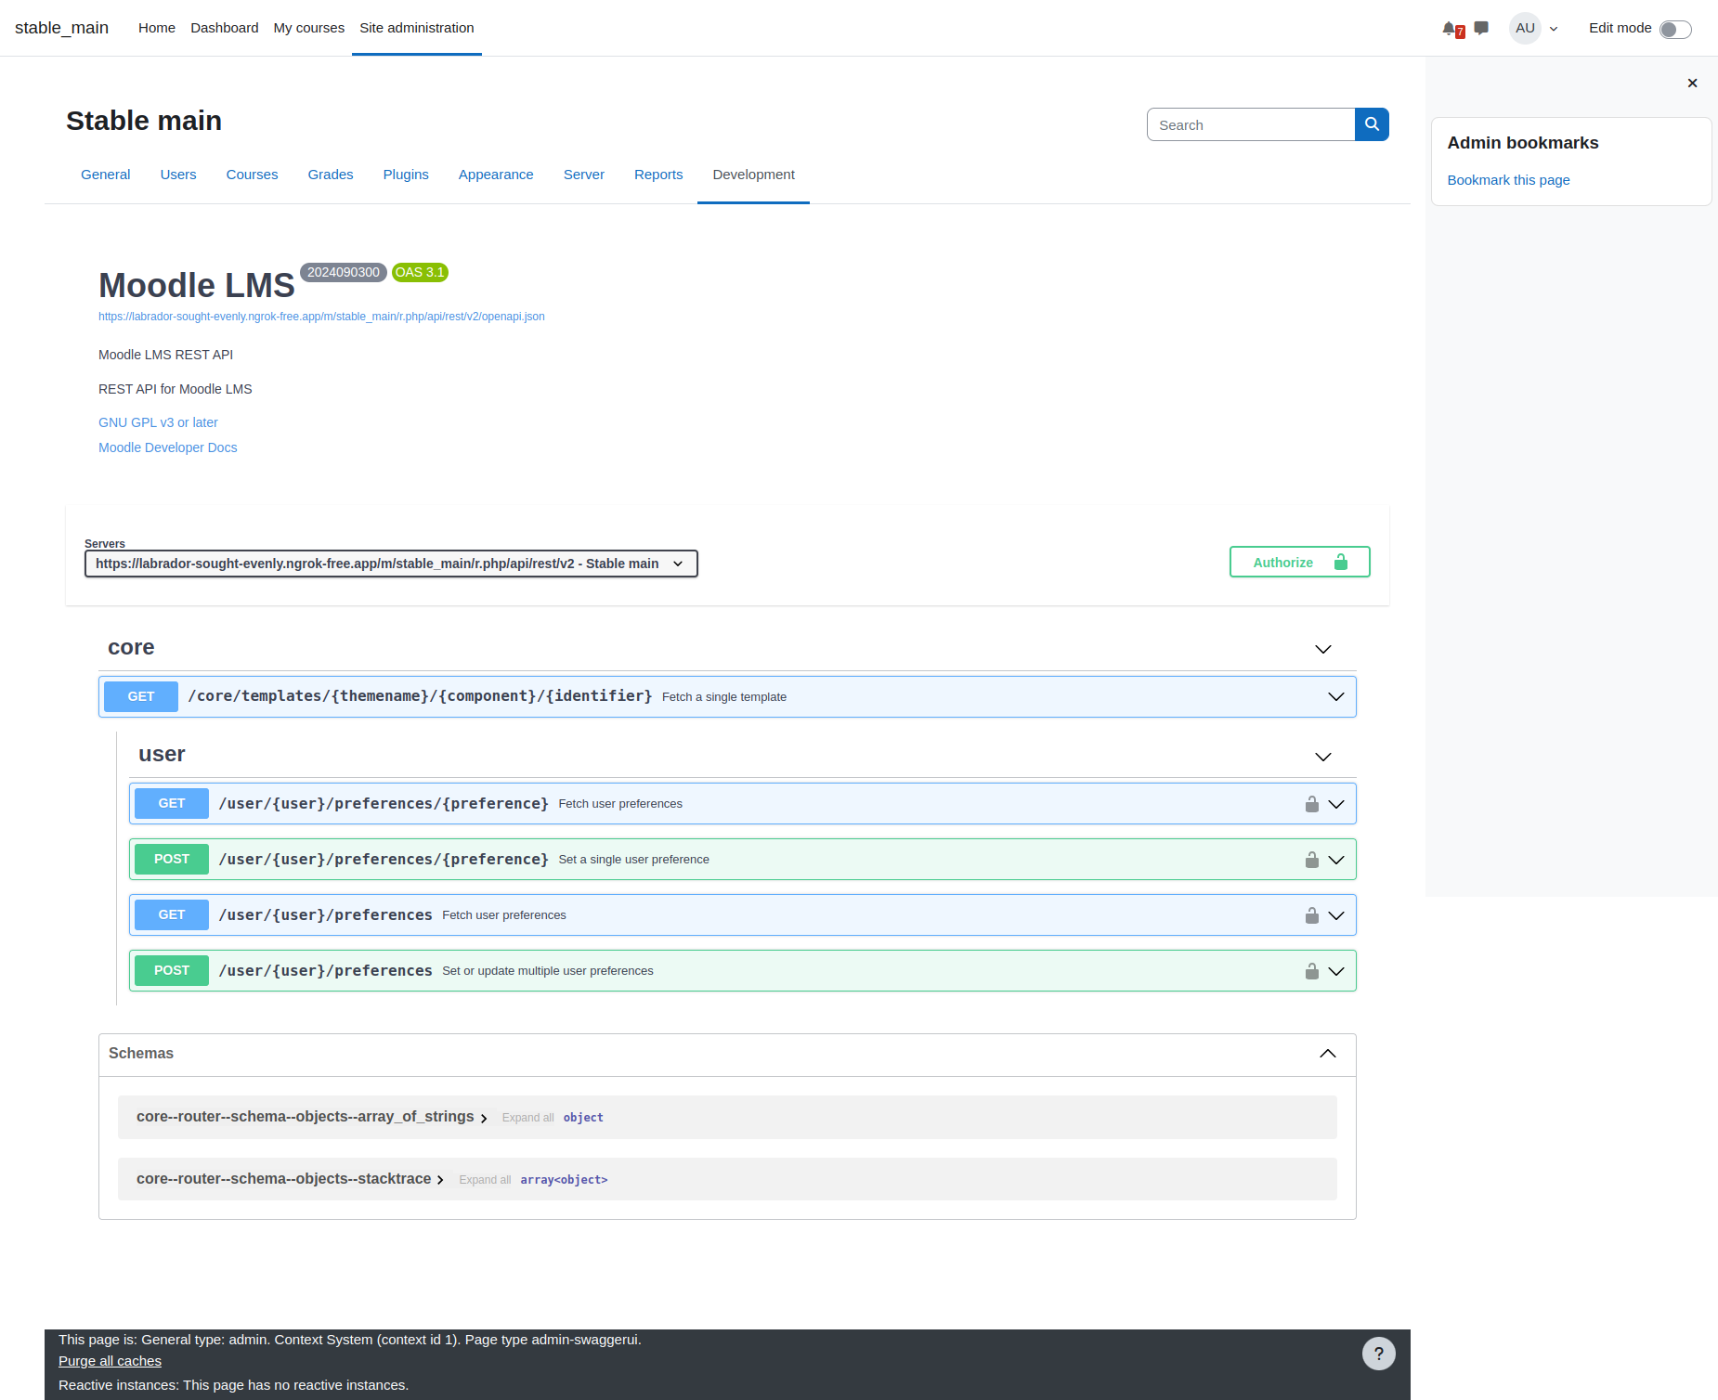Click lock icon on GET /user/{user}/preferences row
1718x1400 pixels.
tap(1311, 915)
